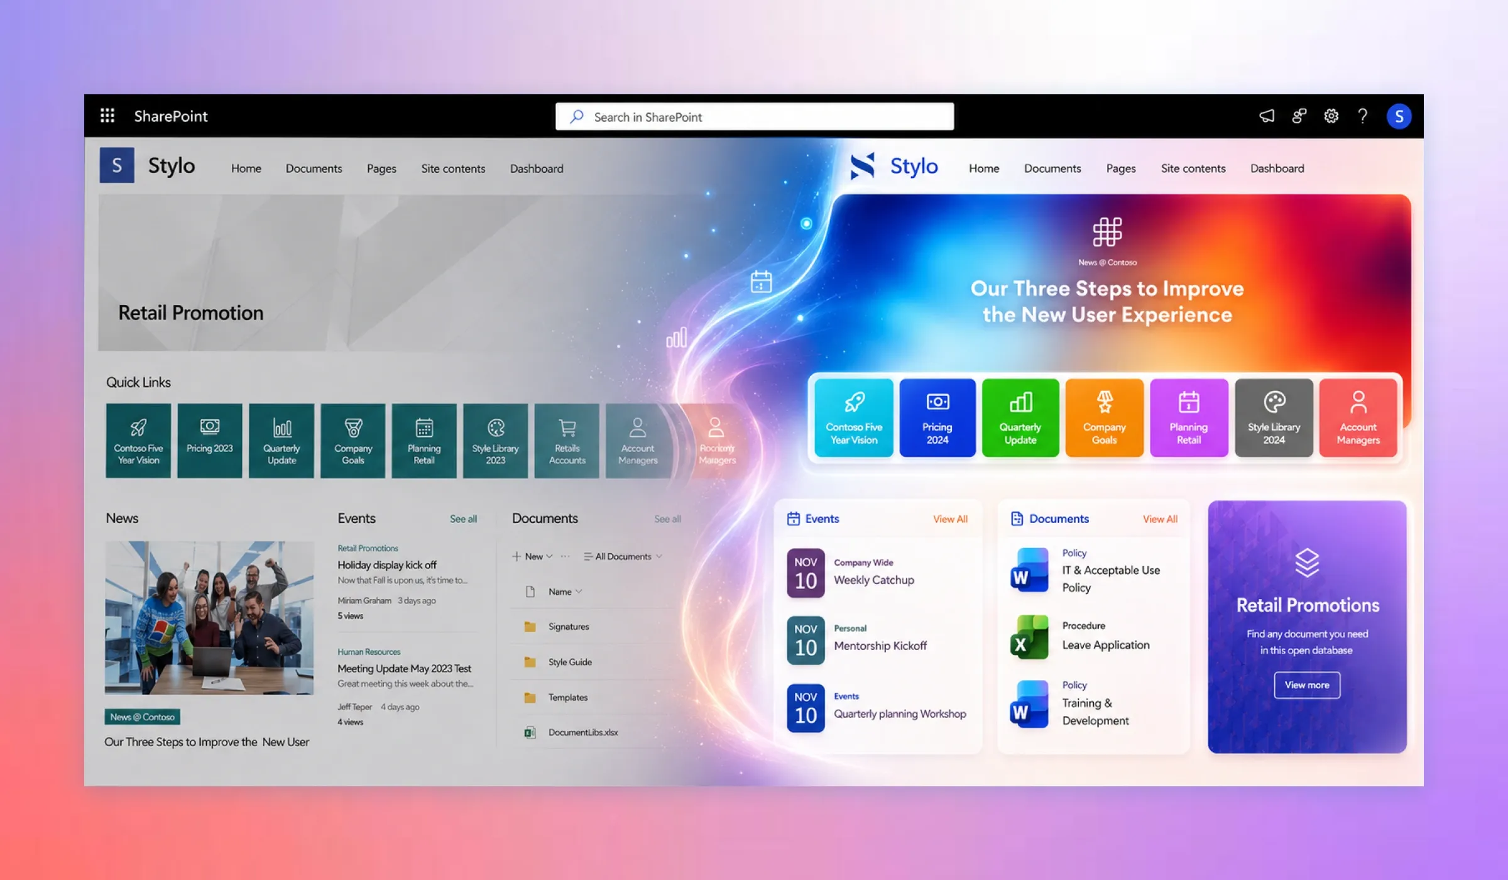This screenshot has width=1508, height=880.
Task: Open Training & Development Word document icon
Action: (1030, 704)
